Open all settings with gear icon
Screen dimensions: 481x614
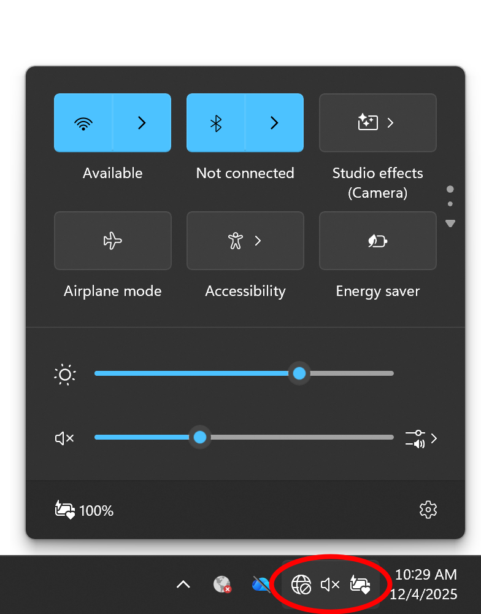click(x=428, y=510)
